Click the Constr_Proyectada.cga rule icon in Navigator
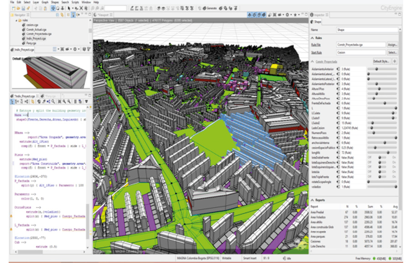412x263 pixels. pos(24,34)
